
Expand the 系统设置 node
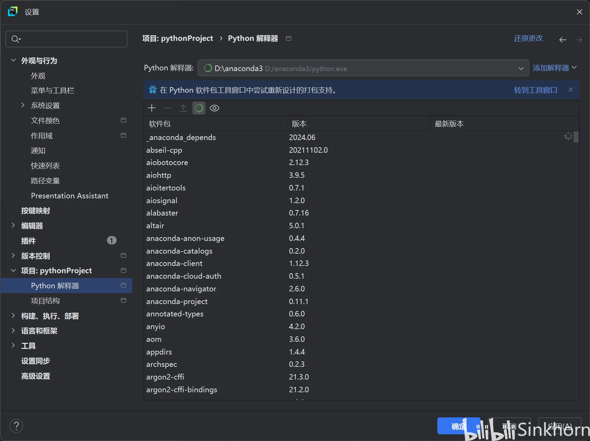click(x=23, y=105)
